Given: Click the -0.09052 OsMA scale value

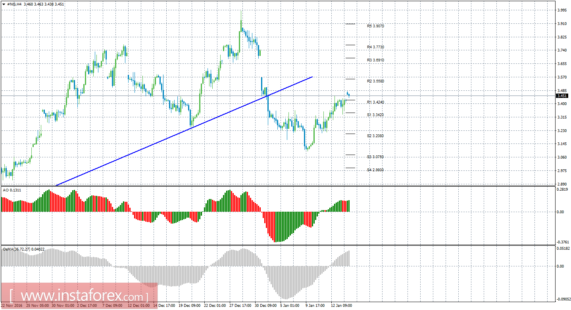Looking at the screenshot, I should tap(563, 300).
